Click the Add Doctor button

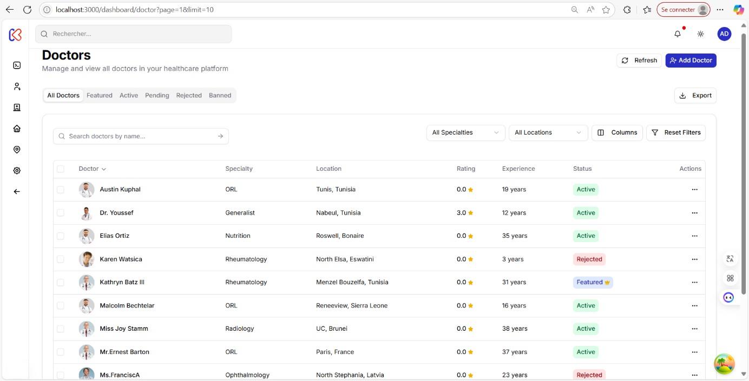(691, 60)
